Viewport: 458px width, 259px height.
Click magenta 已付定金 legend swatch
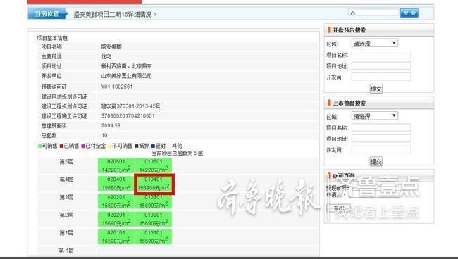pos(83,146)
